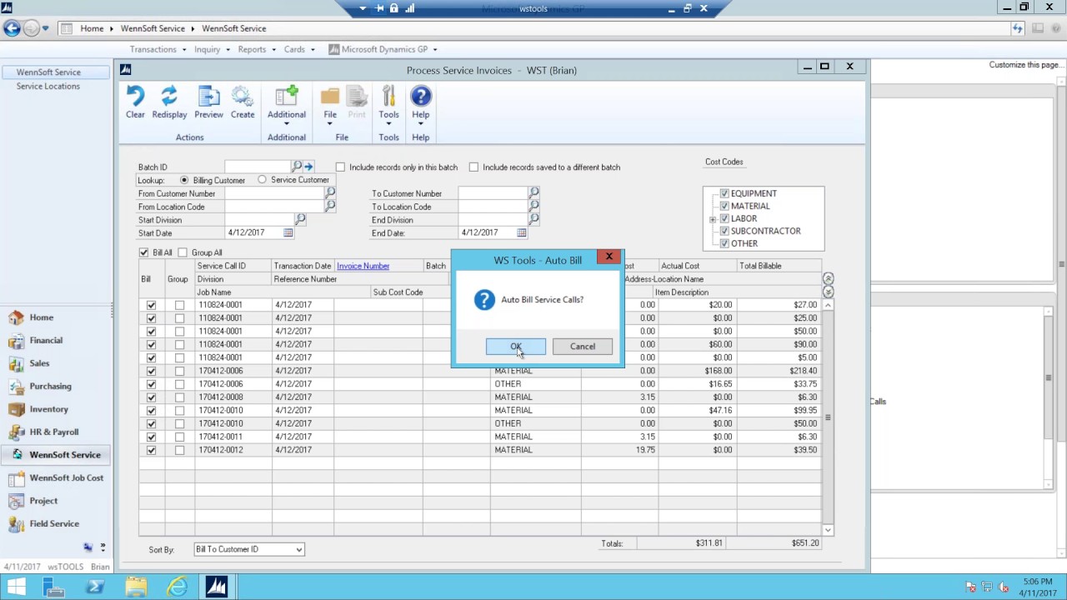This screenshot has width=1067, height=600.
Task: Open the File dropdown in ribbon
Action: tap(330, 123)
